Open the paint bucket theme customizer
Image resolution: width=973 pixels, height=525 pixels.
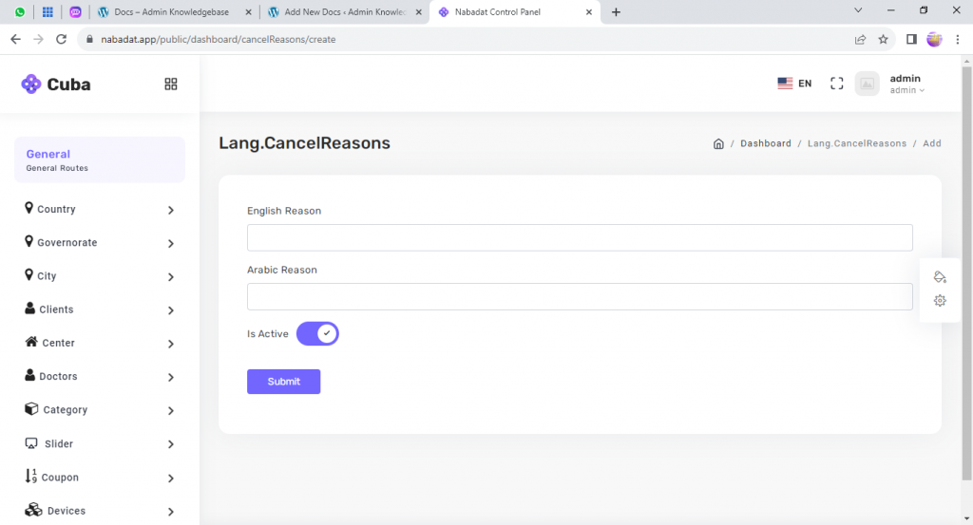(x=940, y=277)
